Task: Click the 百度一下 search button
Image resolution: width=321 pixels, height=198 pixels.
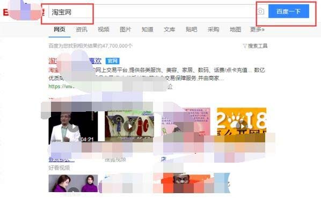Action: (x=289, y=11)
